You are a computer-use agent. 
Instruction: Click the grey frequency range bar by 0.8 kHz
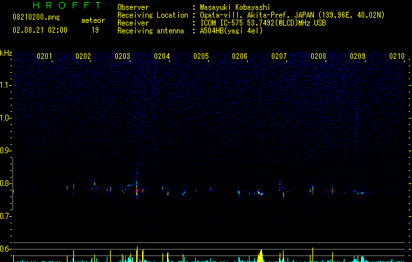[x=12, y=183]
